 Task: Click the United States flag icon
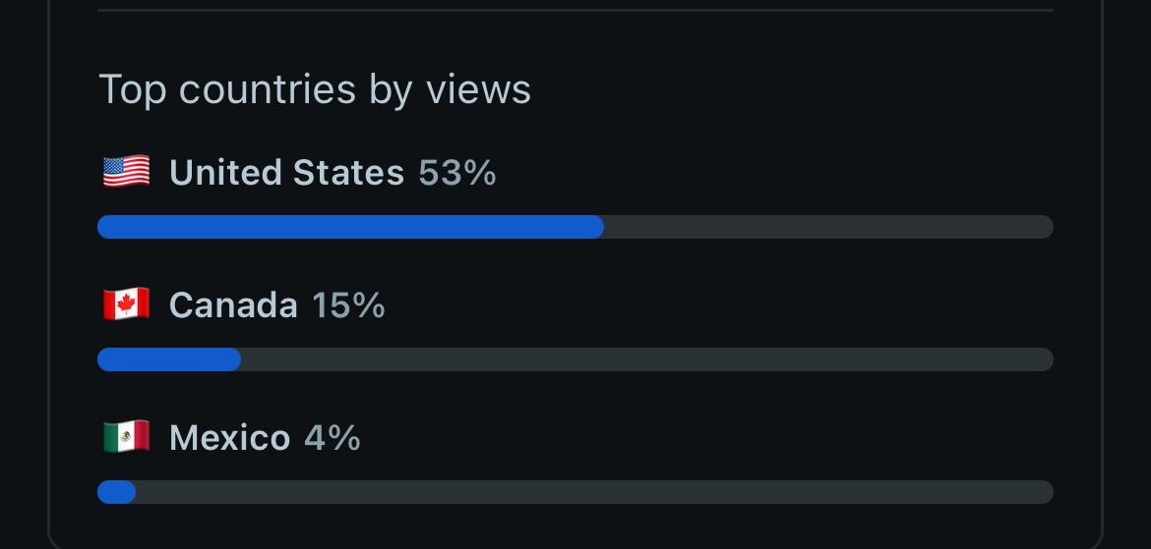(x=126, y=172)
